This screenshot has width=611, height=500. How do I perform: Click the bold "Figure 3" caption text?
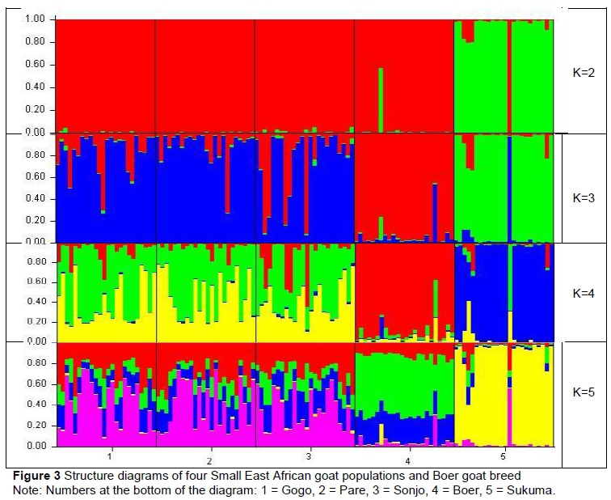coord(33,476)
